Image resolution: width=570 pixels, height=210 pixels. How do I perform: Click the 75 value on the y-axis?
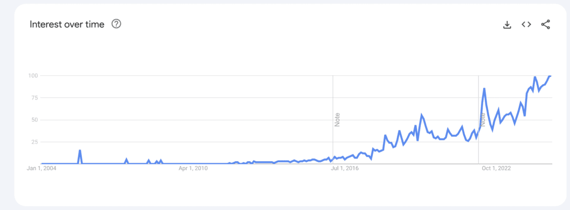click(36, 98)
